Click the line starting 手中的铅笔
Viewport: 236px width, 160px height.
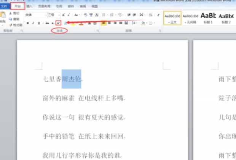[x=84, y=136]
